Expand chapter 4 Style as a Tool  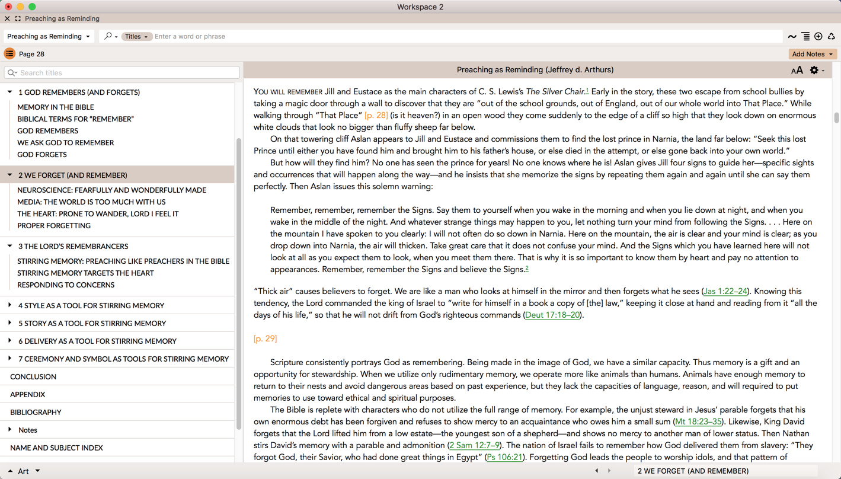(x=10, y=305)
